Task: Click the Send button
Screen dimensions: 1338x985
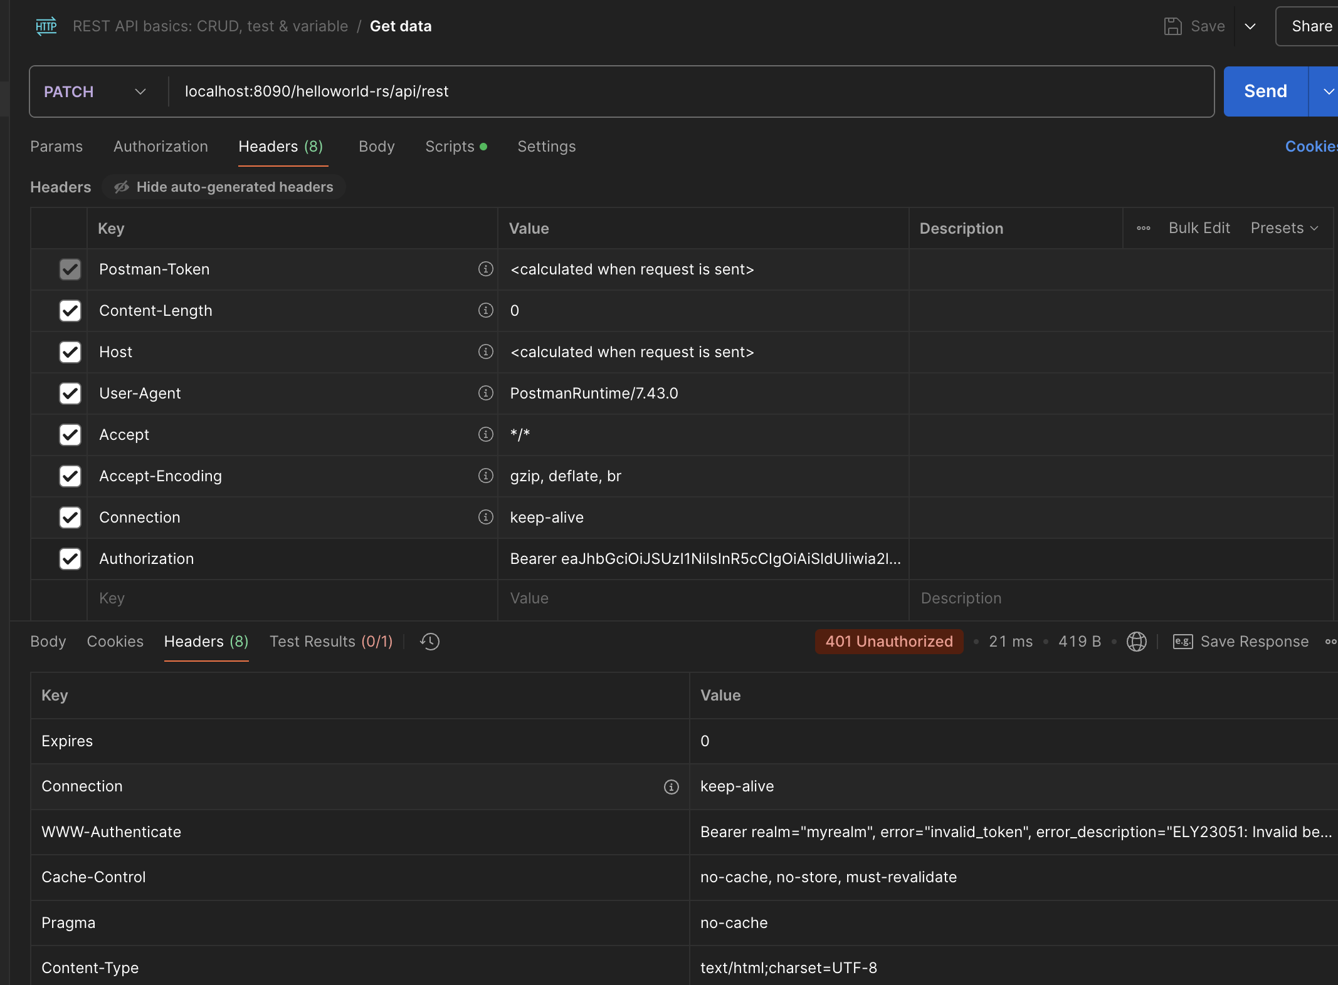Action: coord(1265,91)
